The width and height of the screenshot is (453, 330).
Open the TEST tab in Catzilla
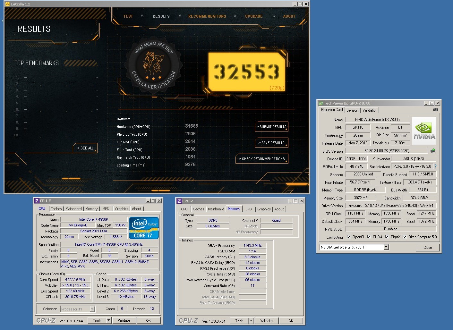point(128,16)
